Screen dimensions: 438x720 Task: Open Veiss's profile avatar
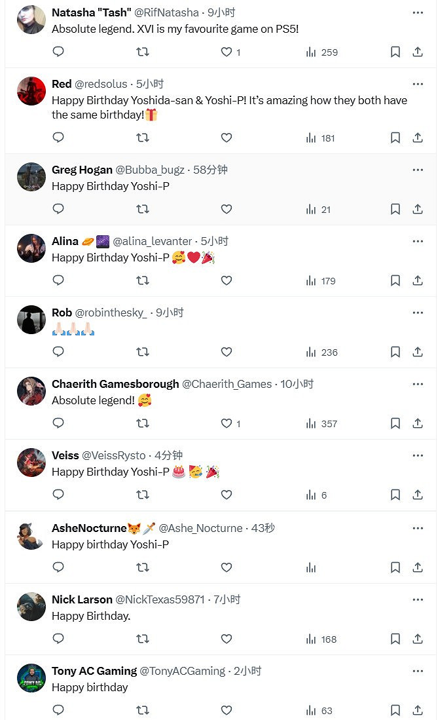pyautogui.click(x=31, y=463)
